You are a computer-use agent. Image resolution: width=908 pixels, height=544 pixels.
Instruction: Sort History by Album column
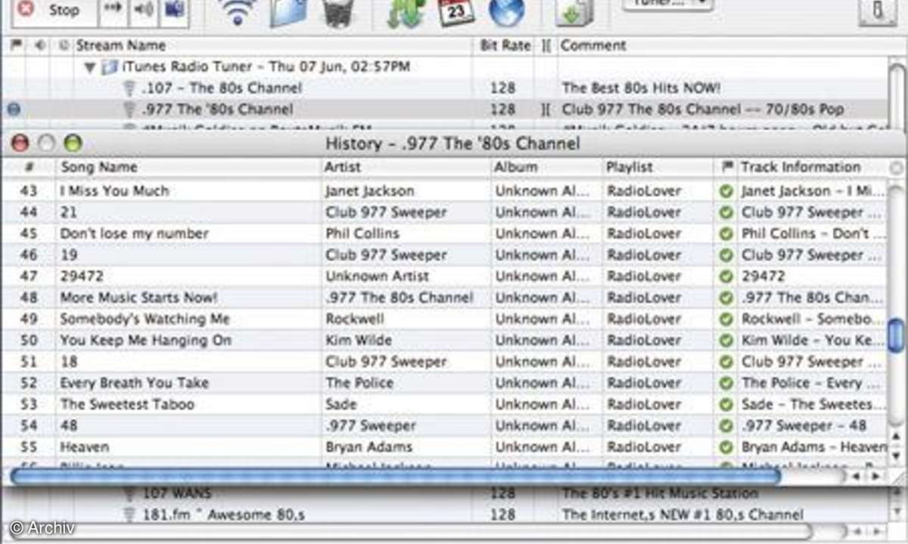(x=546, y=167)
